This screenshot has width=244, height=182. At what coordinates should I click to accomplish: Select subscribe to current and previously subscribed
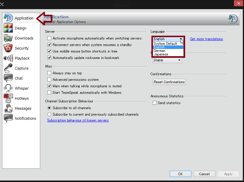click(x=49, y=114)
